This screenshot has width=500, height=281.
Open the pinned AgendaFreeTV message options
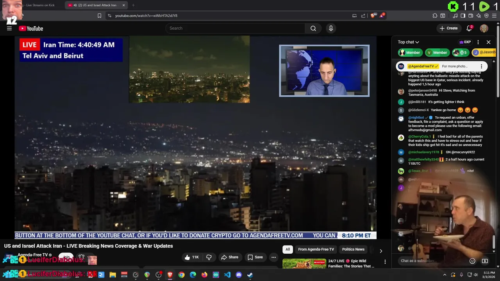click(x=481, y=66)
